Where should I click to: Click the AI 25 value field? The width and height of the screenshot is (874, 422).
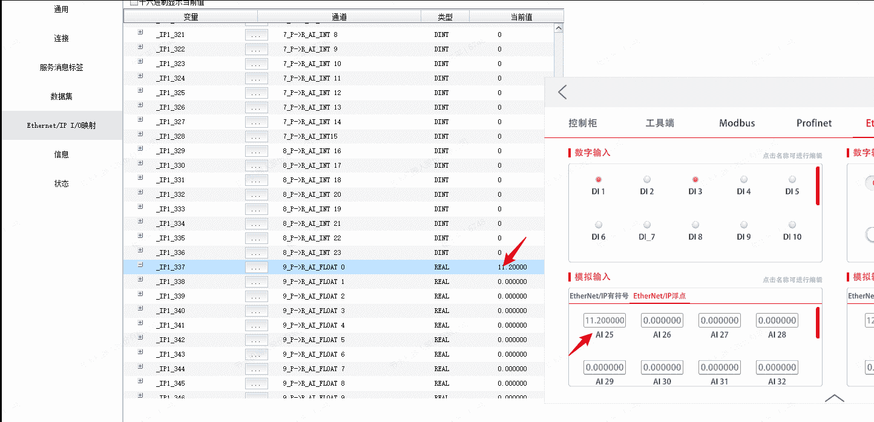[x=605, y=320]
